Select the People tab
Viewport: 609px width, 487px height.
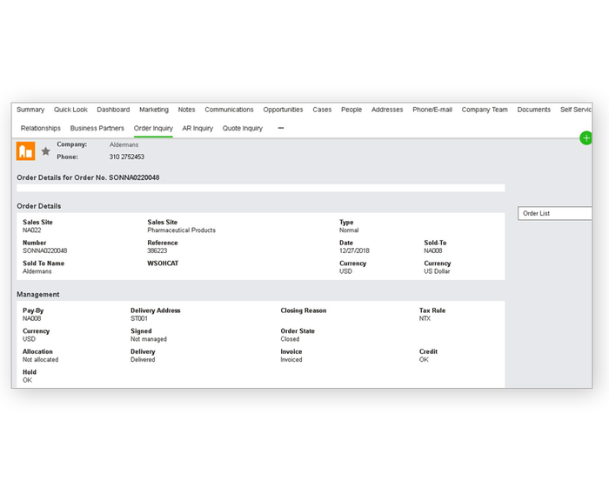(x=351, y=110)
